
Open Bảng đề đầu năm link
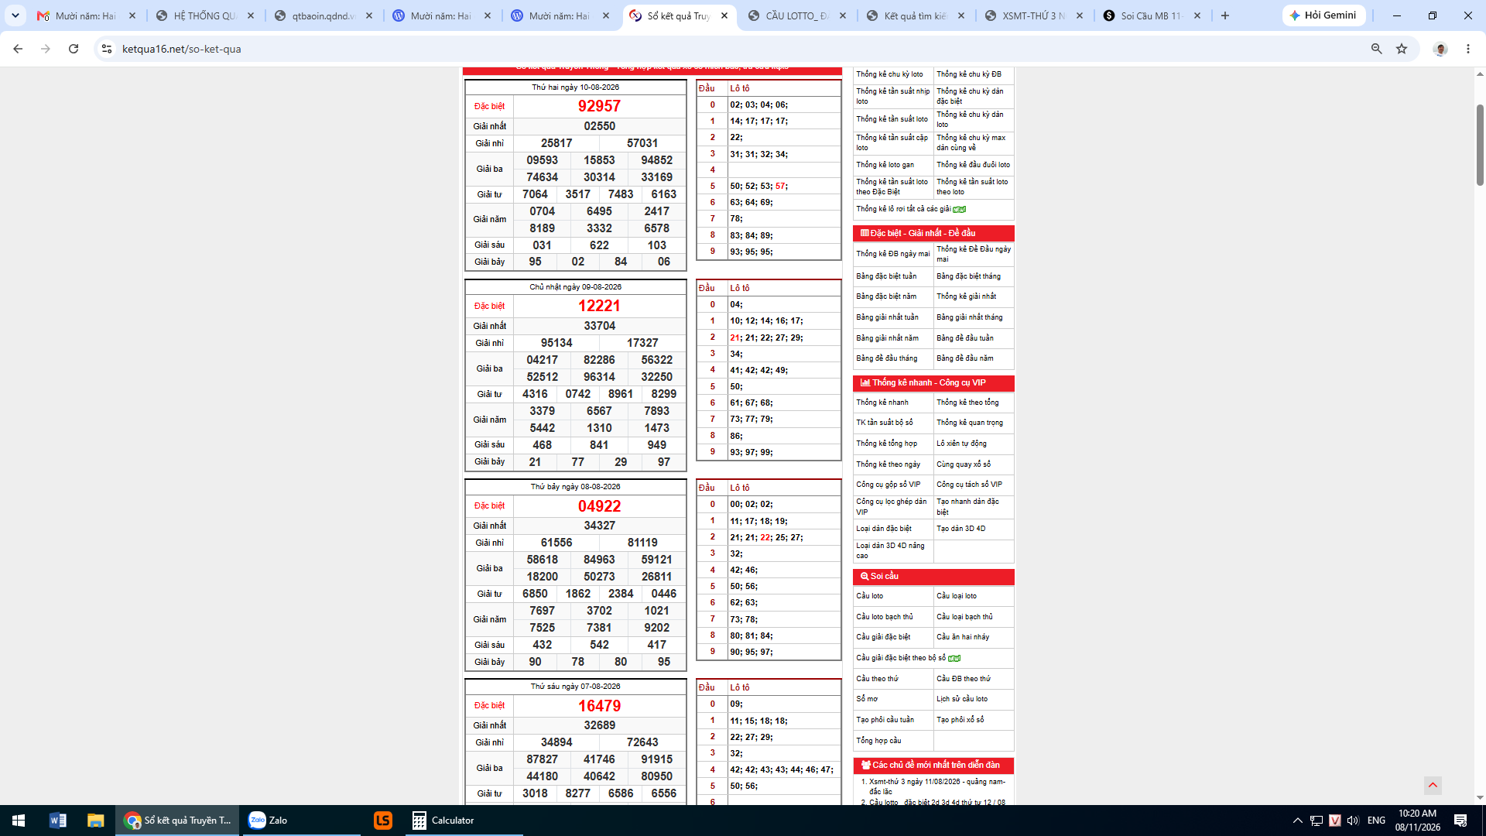[964, 358]
